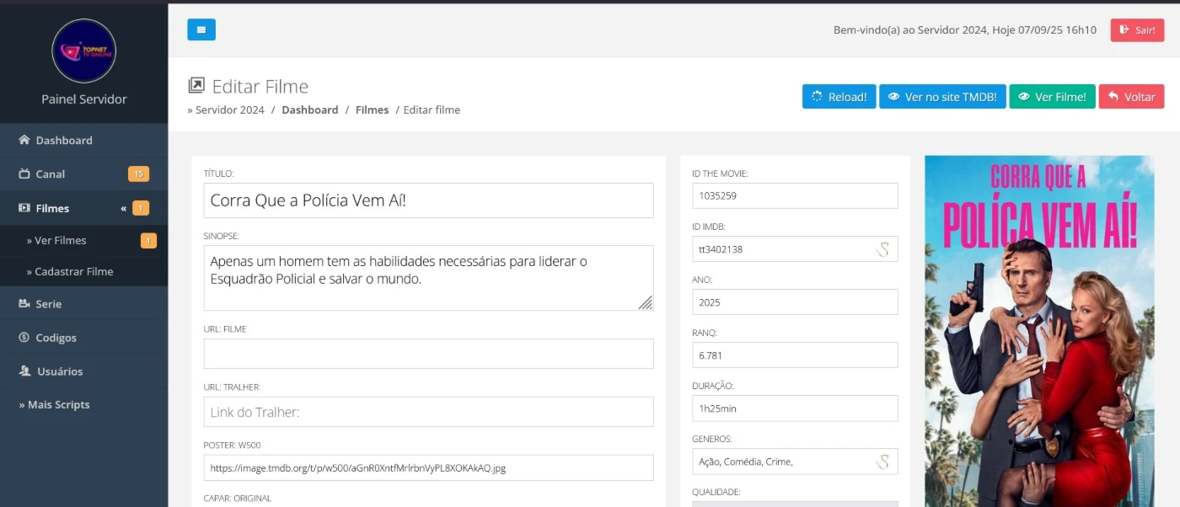1180x507 pixels.
Task: Click the Duração field showing 1h25min
Action: pyautogui.click(x=795, y=408)
